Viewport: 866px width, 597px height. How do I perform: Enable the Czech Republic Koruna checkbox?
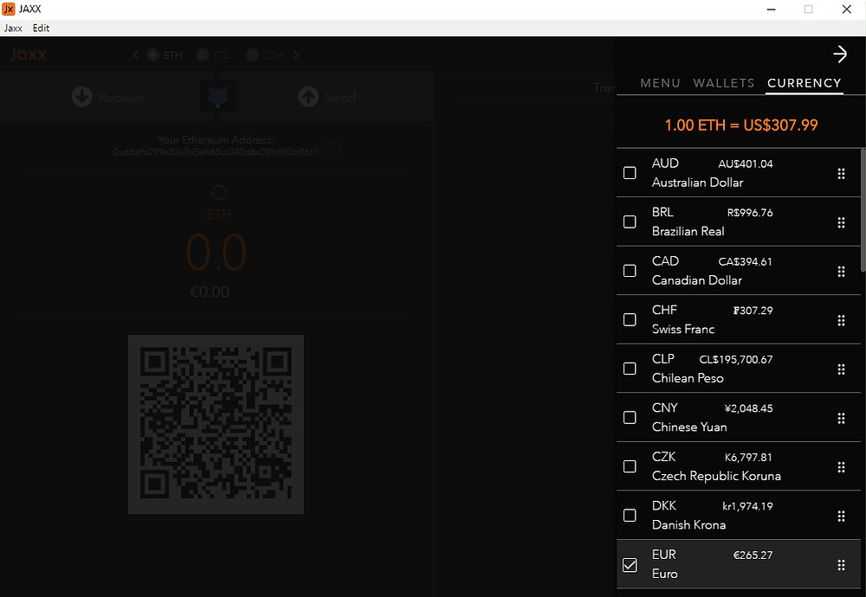tap(630, 466)
